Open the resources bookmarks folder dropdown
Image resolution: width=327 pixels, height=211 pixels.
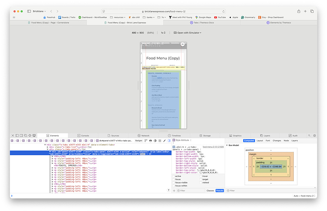(118, 18)
